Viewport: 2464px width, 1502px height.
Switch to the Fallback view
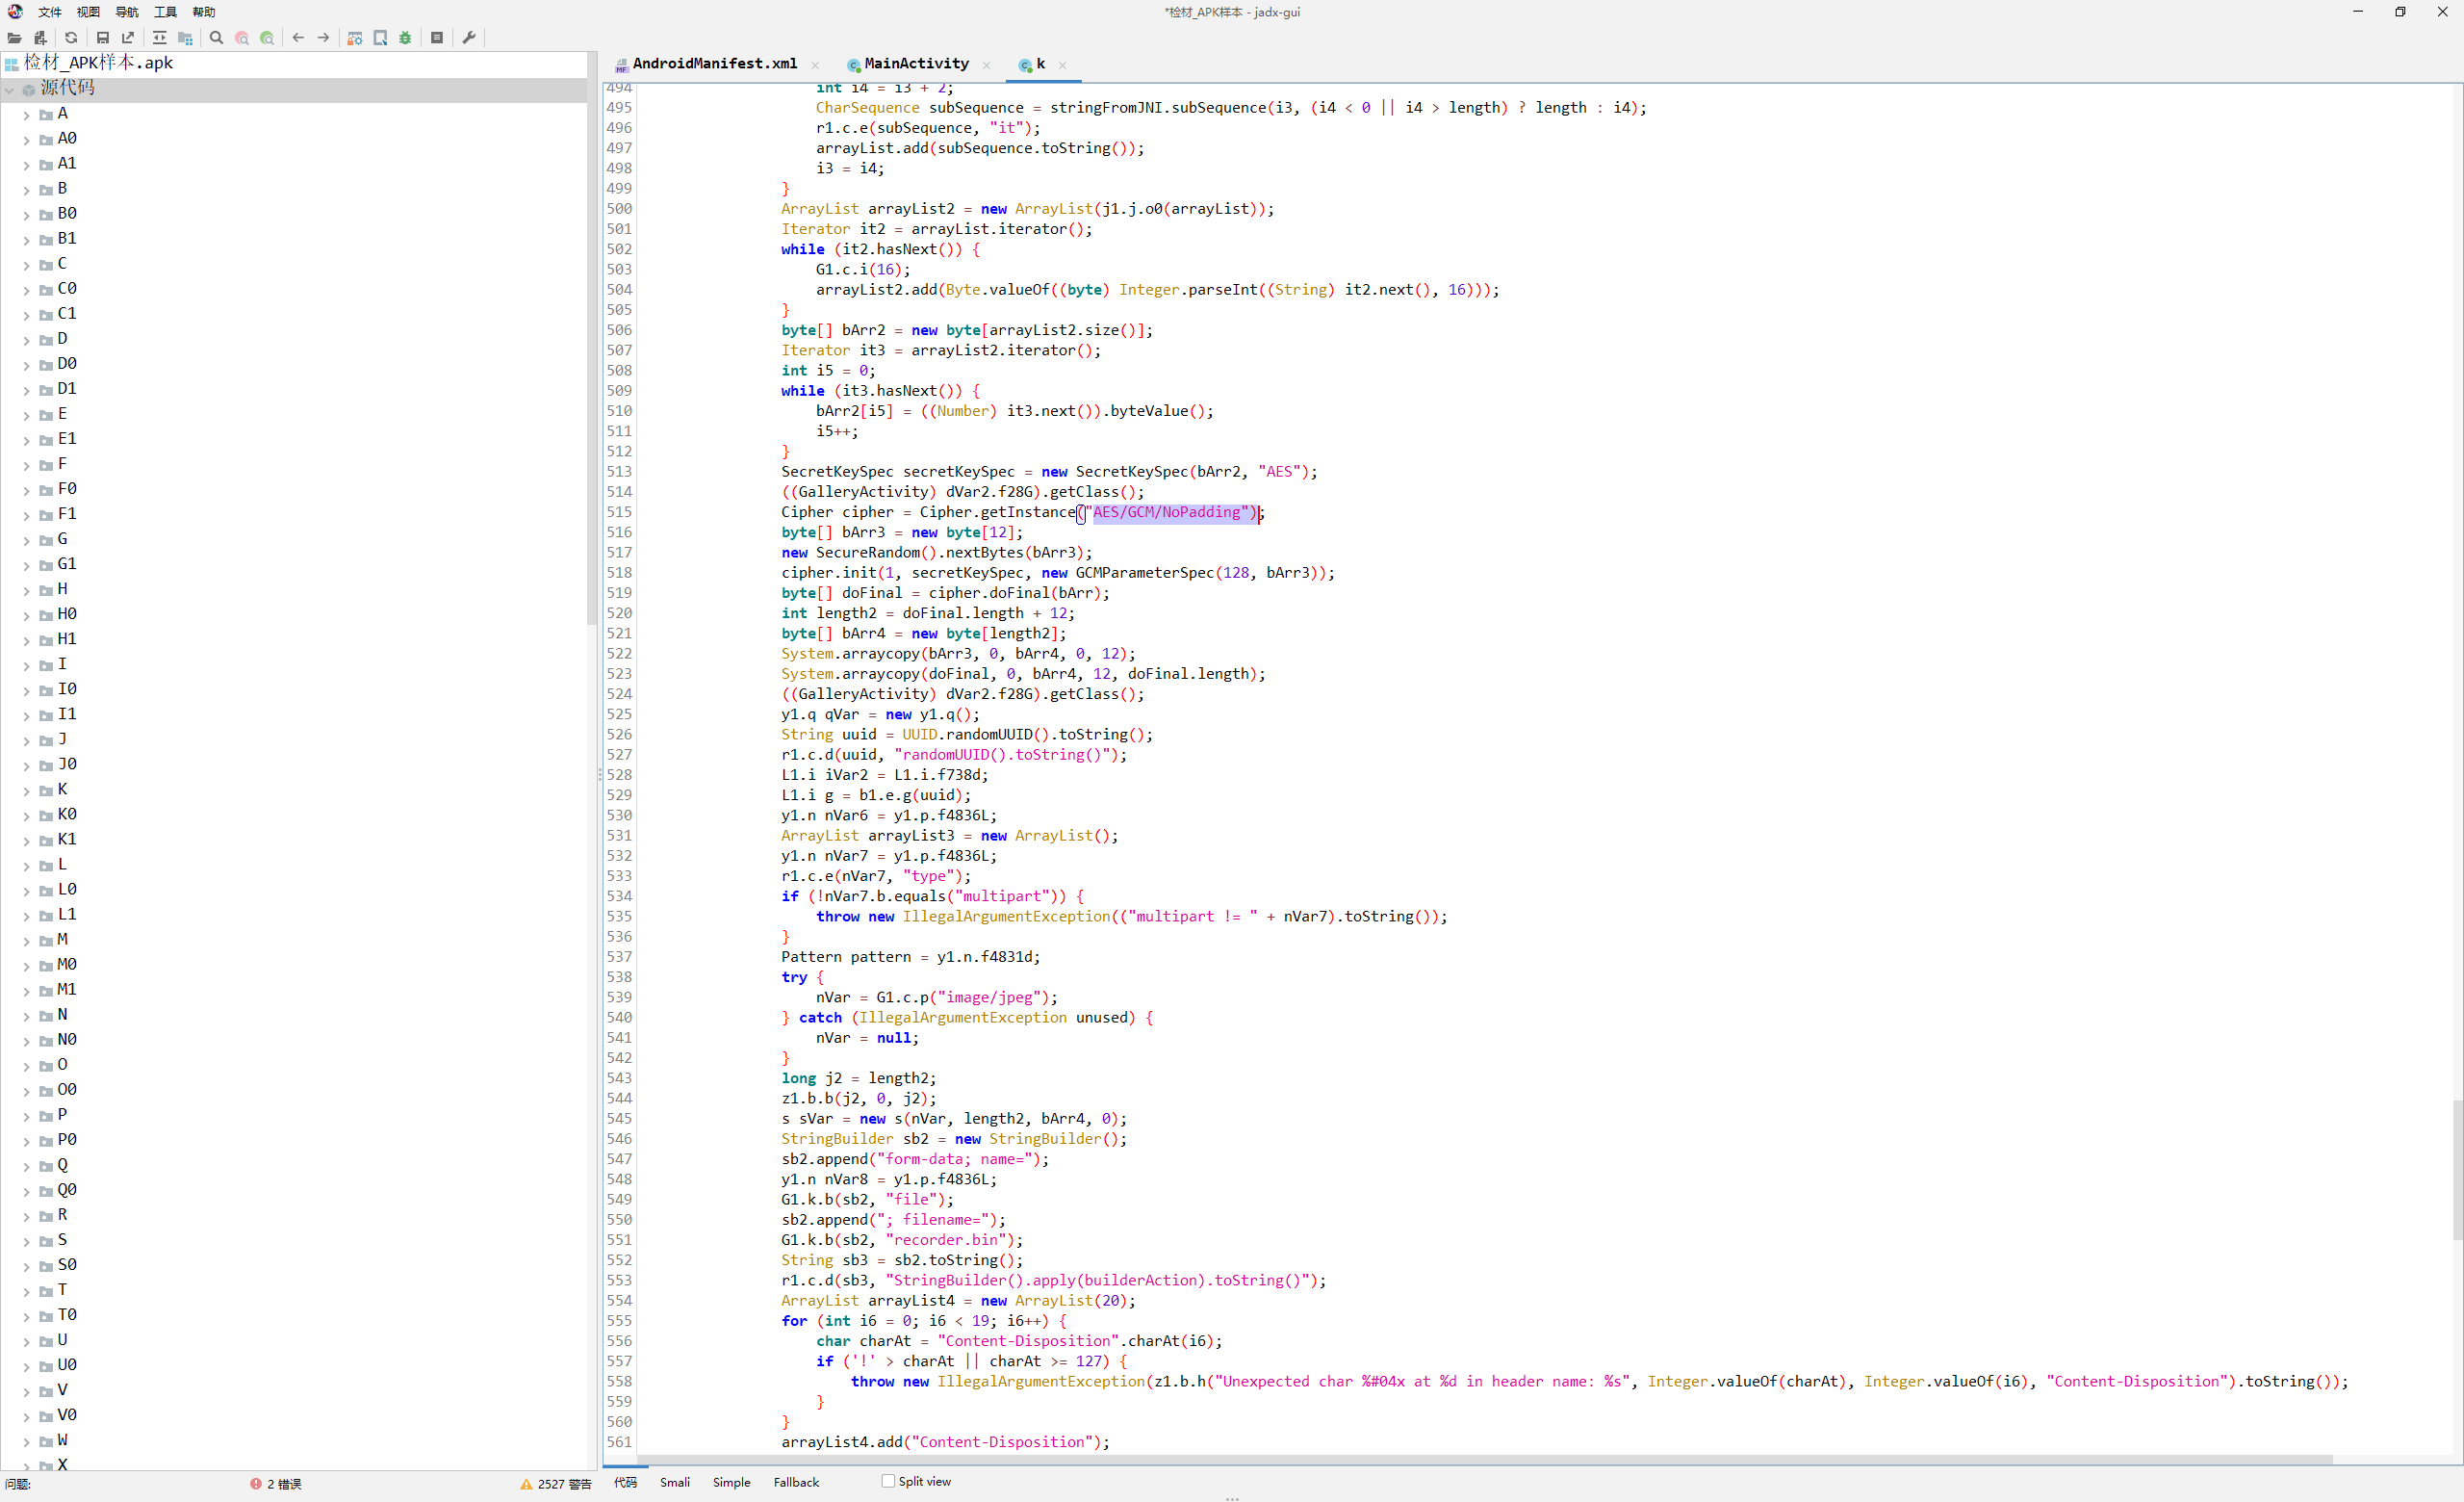tap(796, 1482)
